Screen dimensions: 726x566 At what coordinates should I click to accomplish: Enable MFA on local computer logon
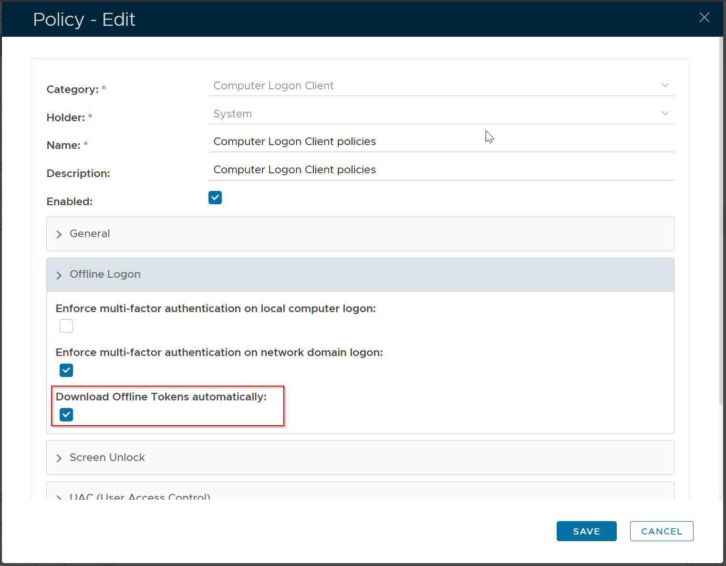tap(66, 326)
